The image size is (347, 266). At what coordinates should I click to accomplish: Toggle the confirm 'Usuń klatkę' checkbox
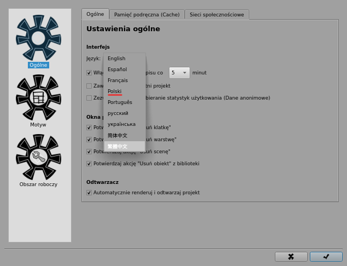(89, 128)
